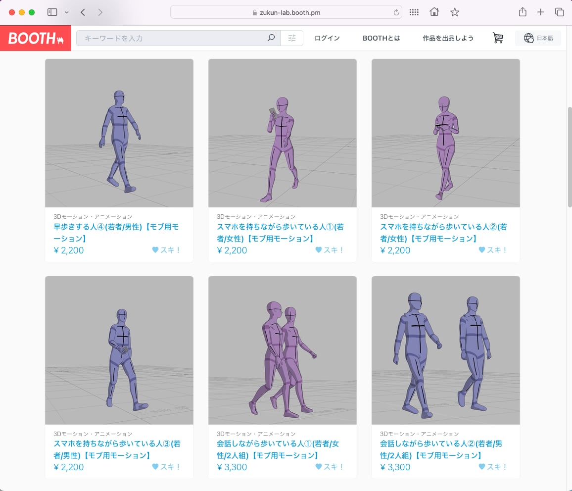Viewport: 572px width, 491px height.
Task: Click the home icon in the toolbar
Action: pyautogui.click(x=434, y=12)
